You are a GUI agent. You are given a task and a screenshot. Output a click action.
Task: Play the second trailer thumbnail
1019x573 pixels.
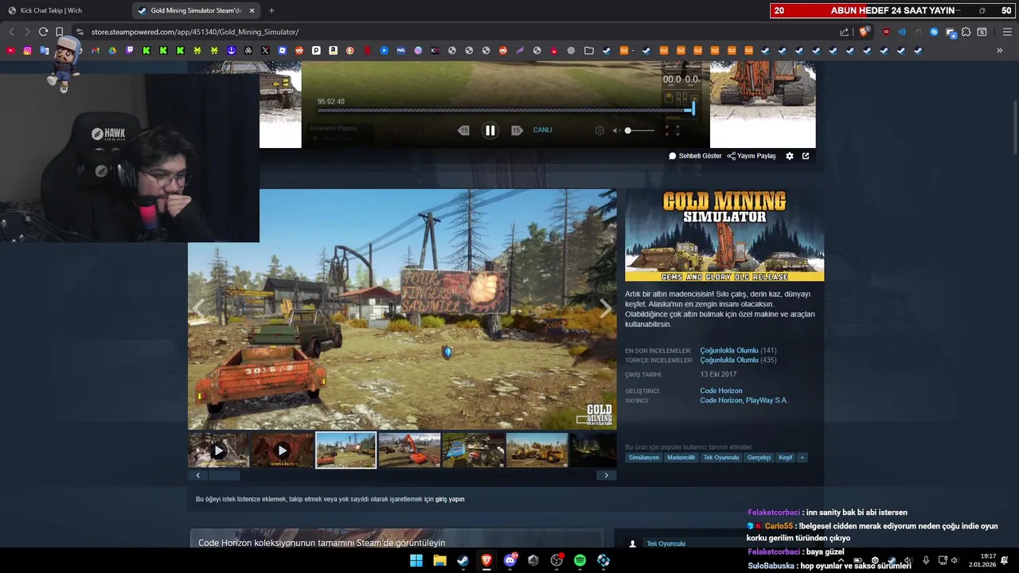pos(282,450)
